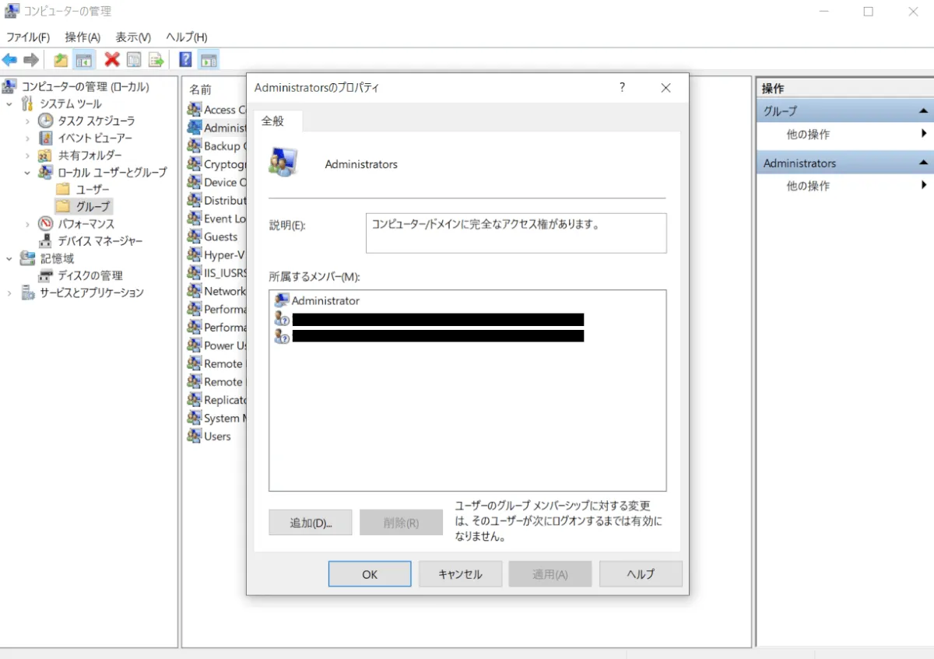This screenshot has height=659, width=934.
Task: Click the Properties toolbar icon
Action: click(x=134, y=60)
